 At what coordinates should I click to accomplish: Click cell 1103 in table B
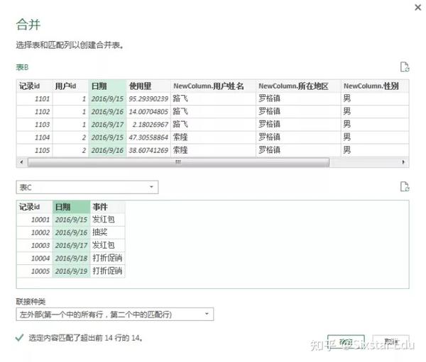click(35, 125)
